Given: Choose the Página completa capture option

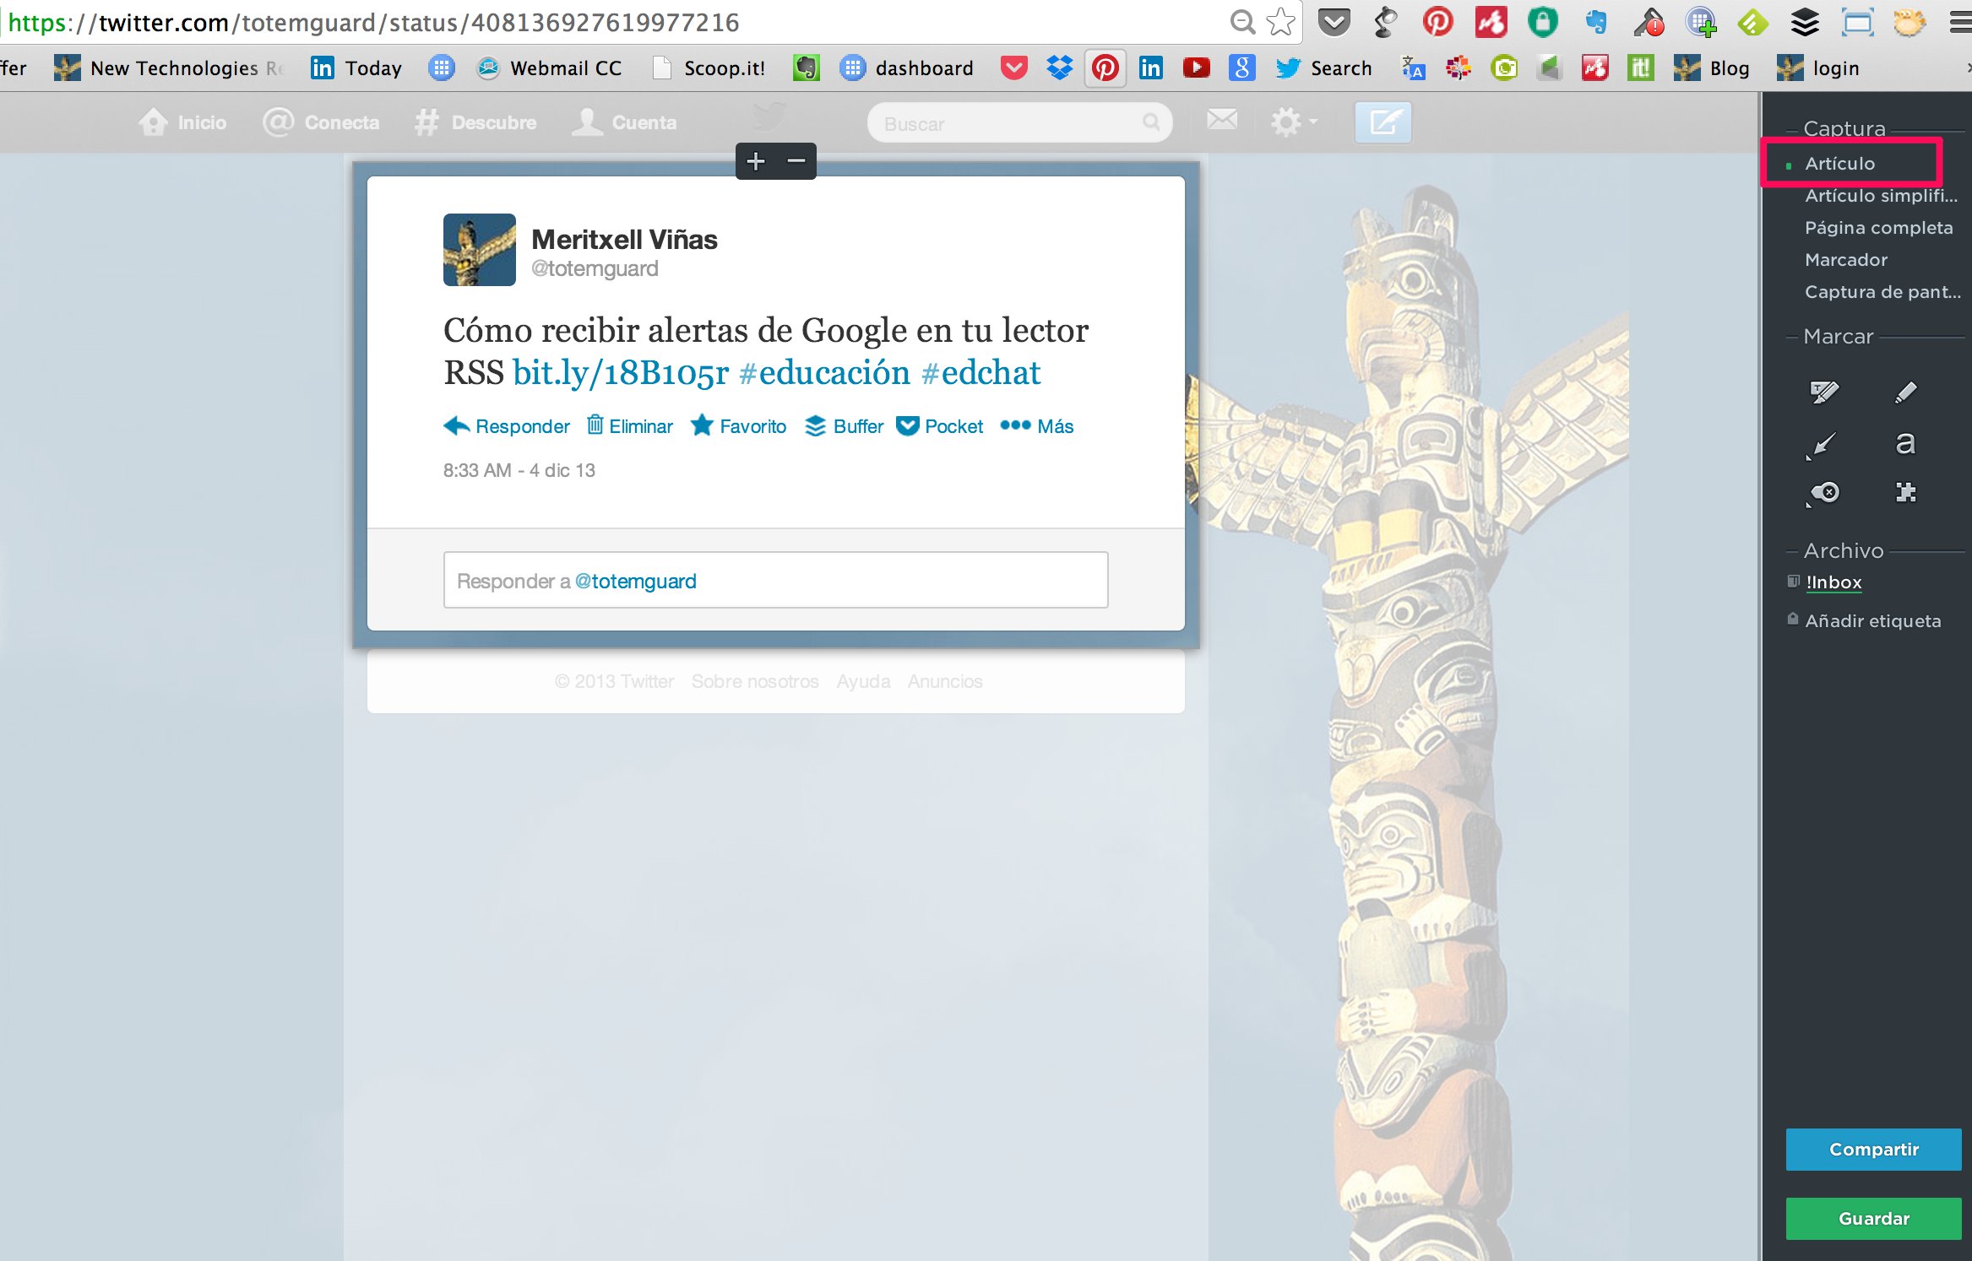Looking at the screenshot, I should 1878,228.
